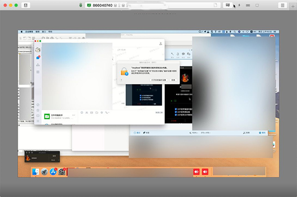Image resolution: width=297 pixels, height=197 pixels.
Task: Toggle the third permission checkbox in AnyDesk panel
Action: click(x=176, y=115)
